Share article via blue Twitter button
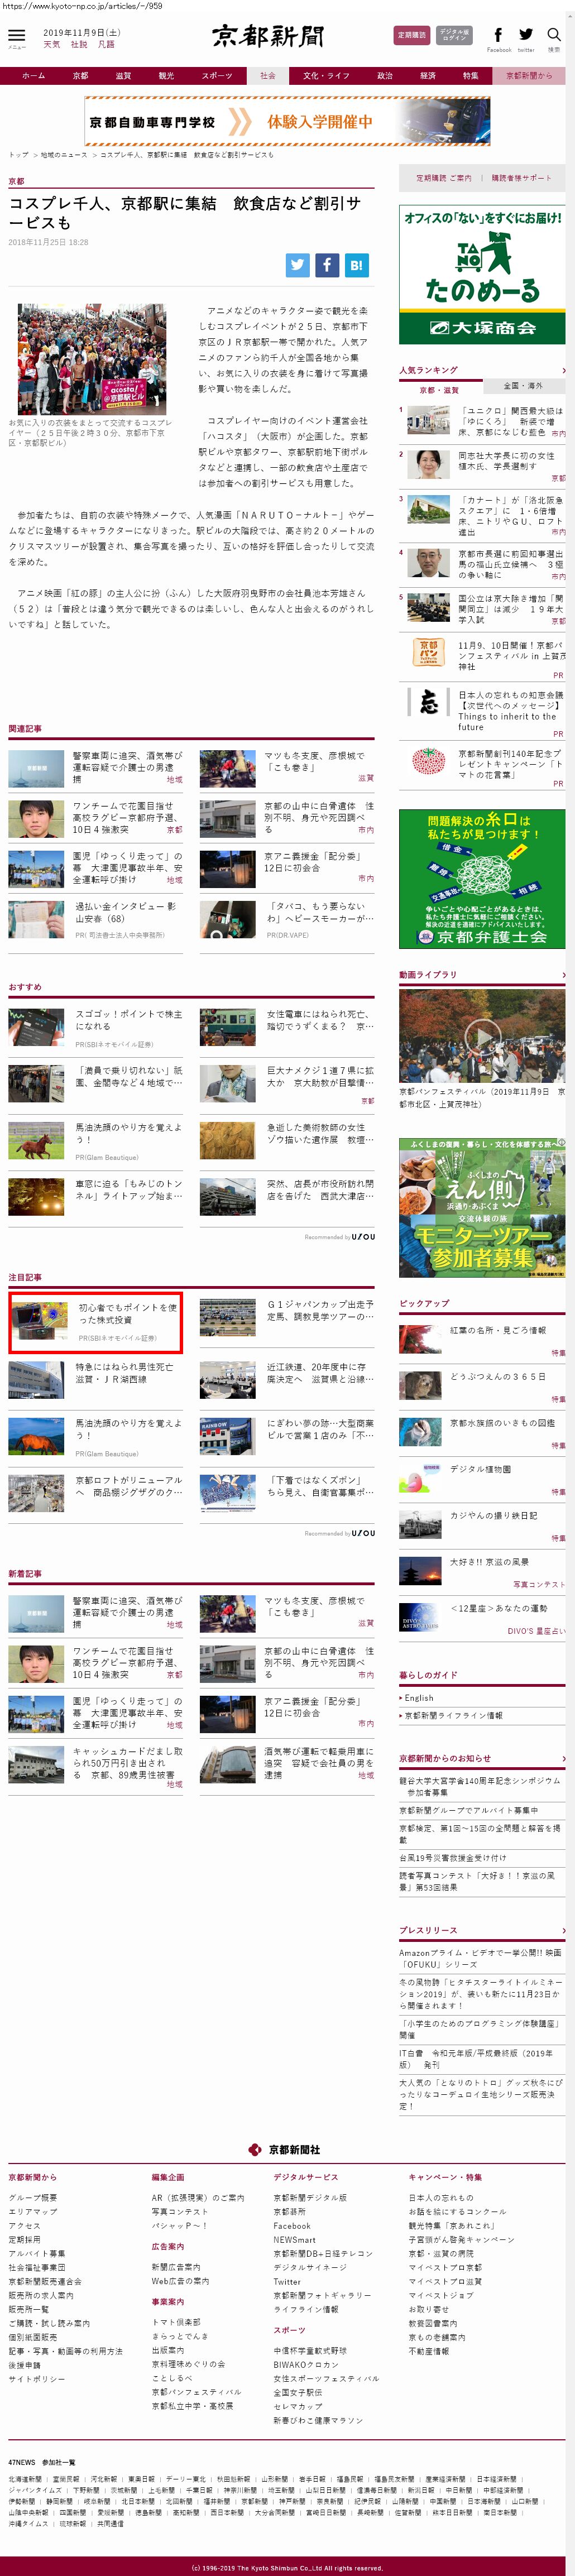The height and width of the screenshot is (2576, 575). 297,265
